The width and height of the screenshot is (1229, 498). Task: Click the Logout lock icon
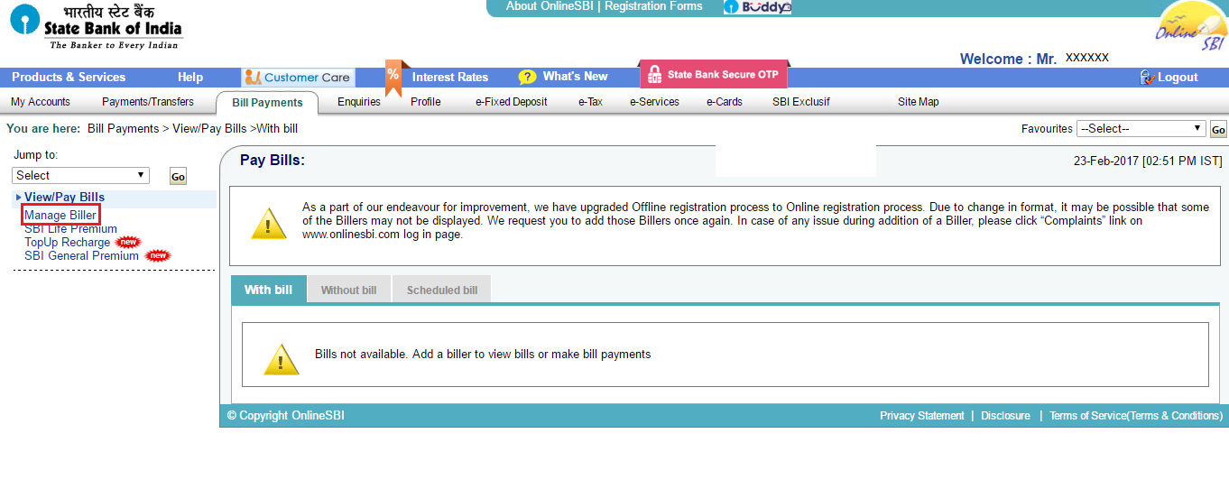coord(1148,78)
